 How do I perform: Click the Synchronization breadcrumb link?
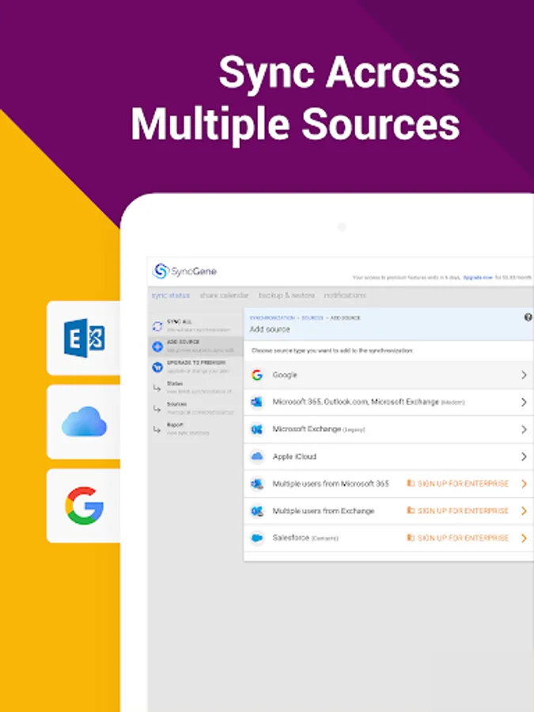[x=272, y=318]
